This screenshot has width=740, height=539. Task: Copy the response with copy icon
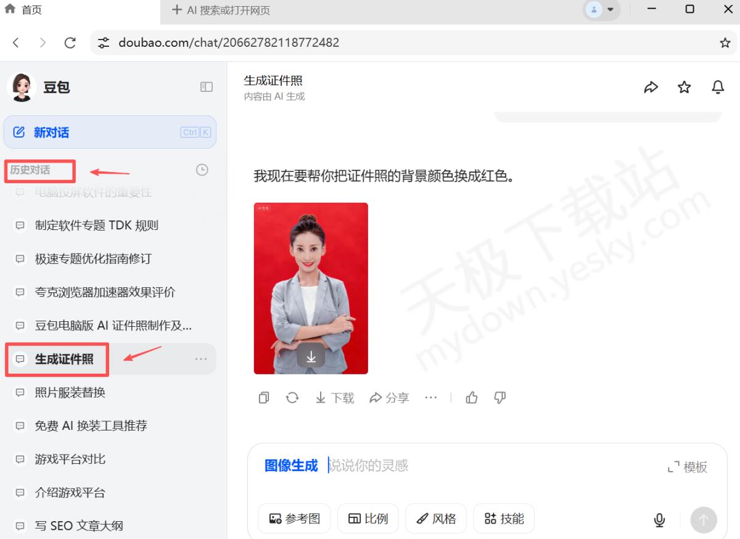coord(264,398)
